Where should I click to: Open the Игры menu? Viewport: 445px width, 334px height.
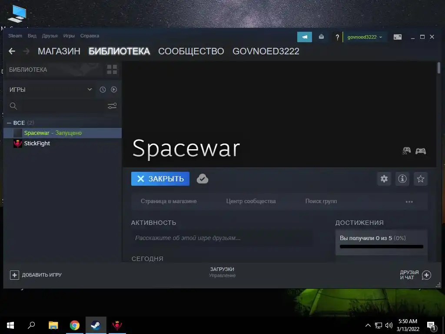tap(69, 36)
